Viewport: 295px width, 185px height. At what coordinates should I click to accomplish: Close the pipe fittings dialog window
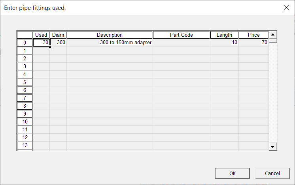tap(286, 7)
